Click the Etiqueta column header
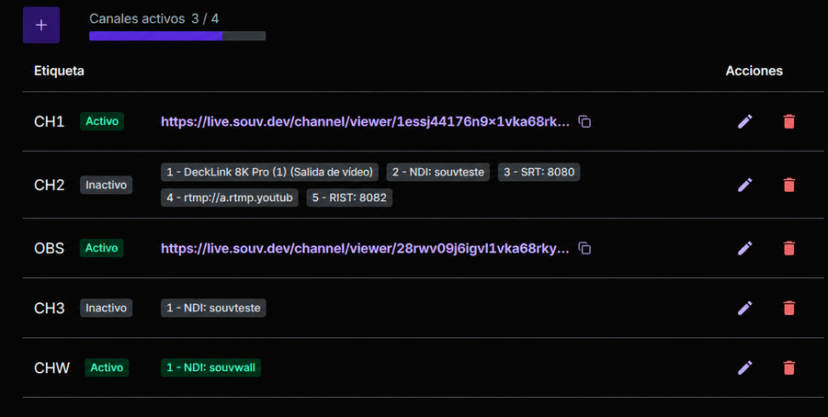This screenshot has height=417, width=828. coord(59,71)
